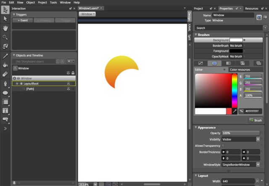
Task: Collapse the Brushes category
Action: point(195,34)
